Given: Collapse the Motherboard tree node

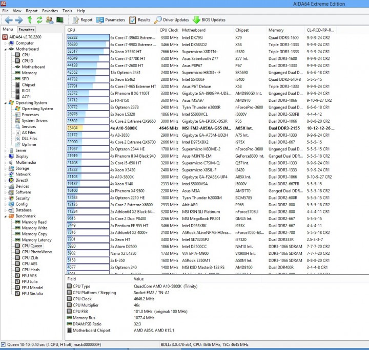Looking at the screenshot, I should point(6,49).
